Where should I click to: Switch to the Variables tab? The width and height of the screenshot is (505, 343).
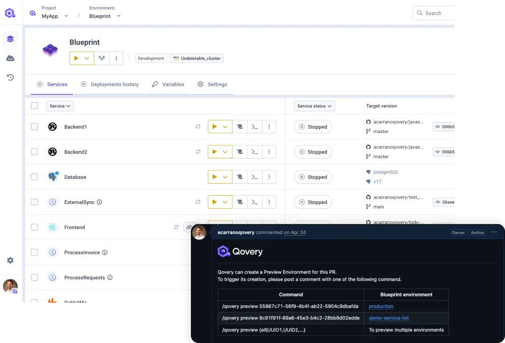168,84
